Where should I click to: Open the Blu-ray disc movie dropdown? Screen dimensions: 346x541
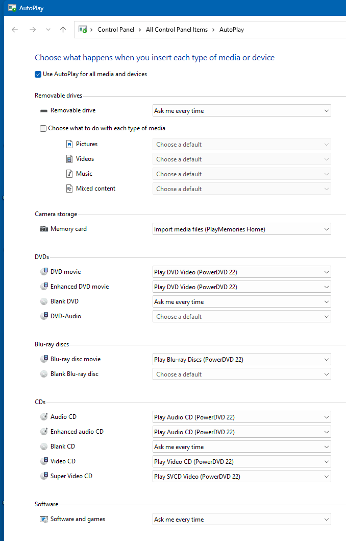click(x=241, y=359)
